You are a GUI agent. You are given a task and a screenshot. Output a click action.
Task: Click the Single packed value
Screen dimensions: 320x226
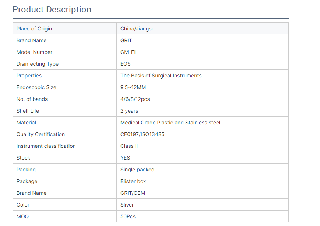137,169
